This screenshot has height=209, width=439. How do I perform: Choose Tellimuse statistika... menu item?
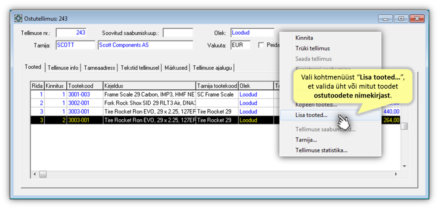point(321,150)
